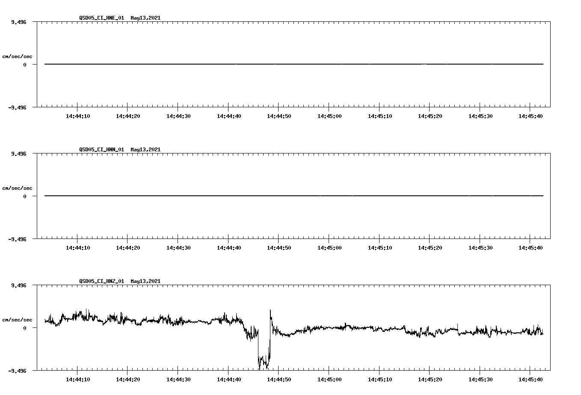Click the 14:44:10 time label under HNE plot
The width and height of the screenshot is (581, 395).
tap(78, 116)
